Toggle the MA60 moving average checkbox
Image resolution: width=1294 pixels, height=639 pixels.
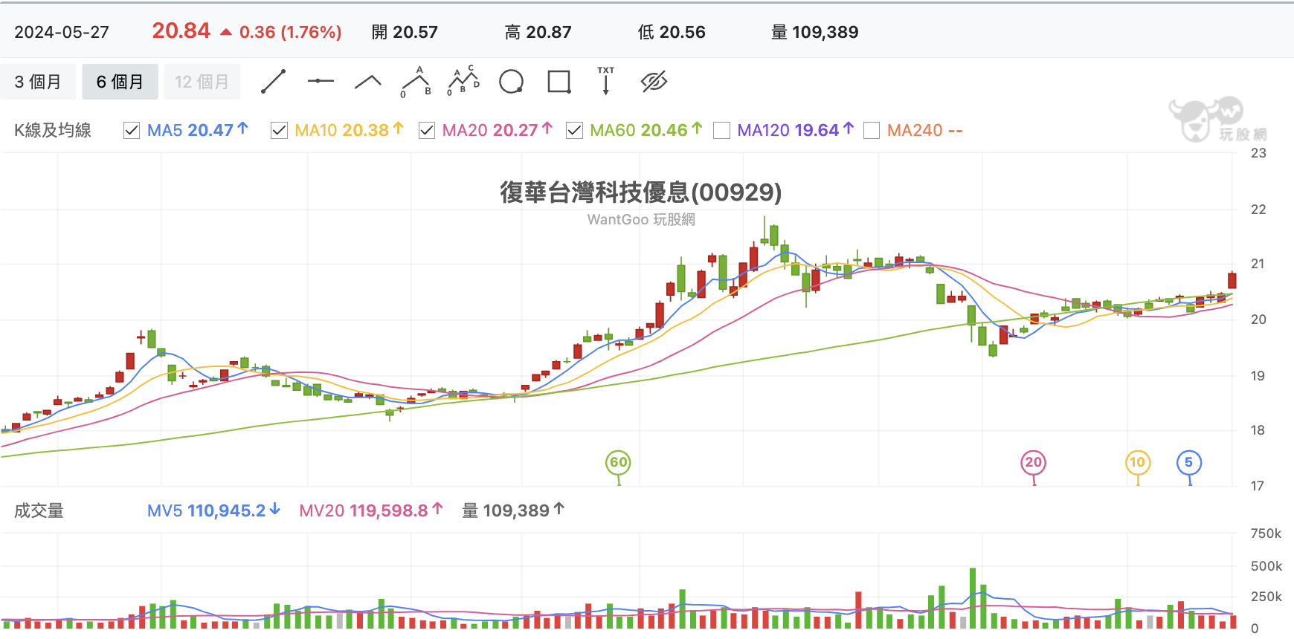[x=574, y=131]
